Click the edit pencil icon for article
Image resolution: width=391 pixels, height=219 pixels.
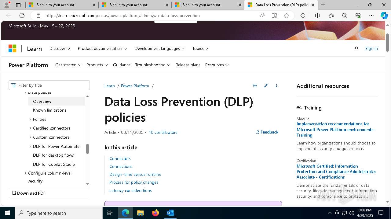point(266,86)
